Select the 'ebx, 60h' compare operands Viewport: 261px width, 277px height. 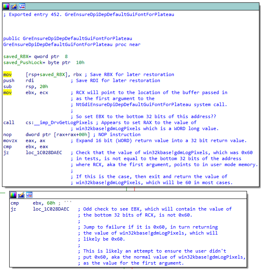pyautogui.click(x=44, y=203)
